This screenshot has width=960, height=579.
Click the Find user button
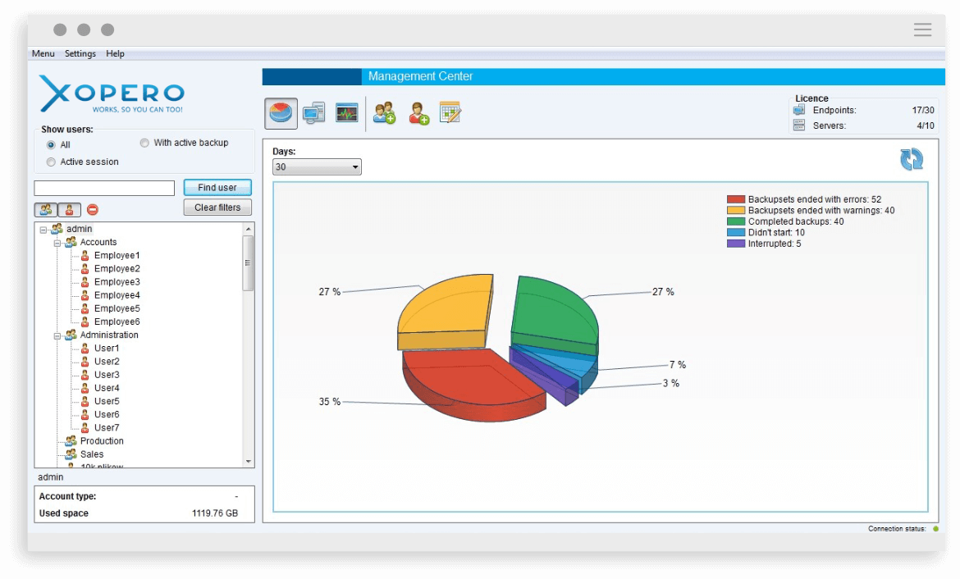pyautogui.click(x=217, y=188)
